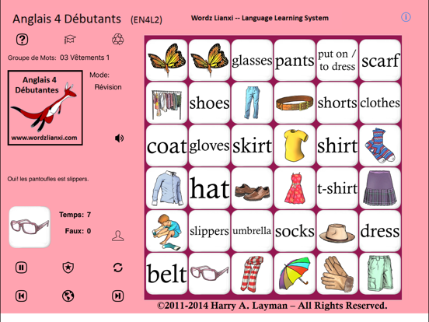The height and width of the screenshot is (322, 429).
Task: Tap the brown belt picture tile
Action: click(x=295, y=103)
